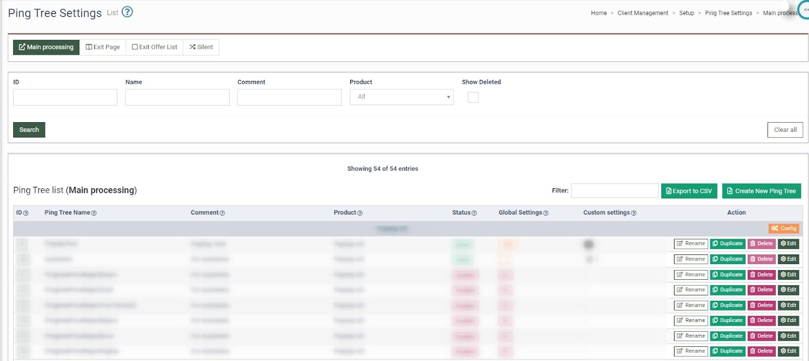Go to Client Management breadcrumb link

point(642,13)
